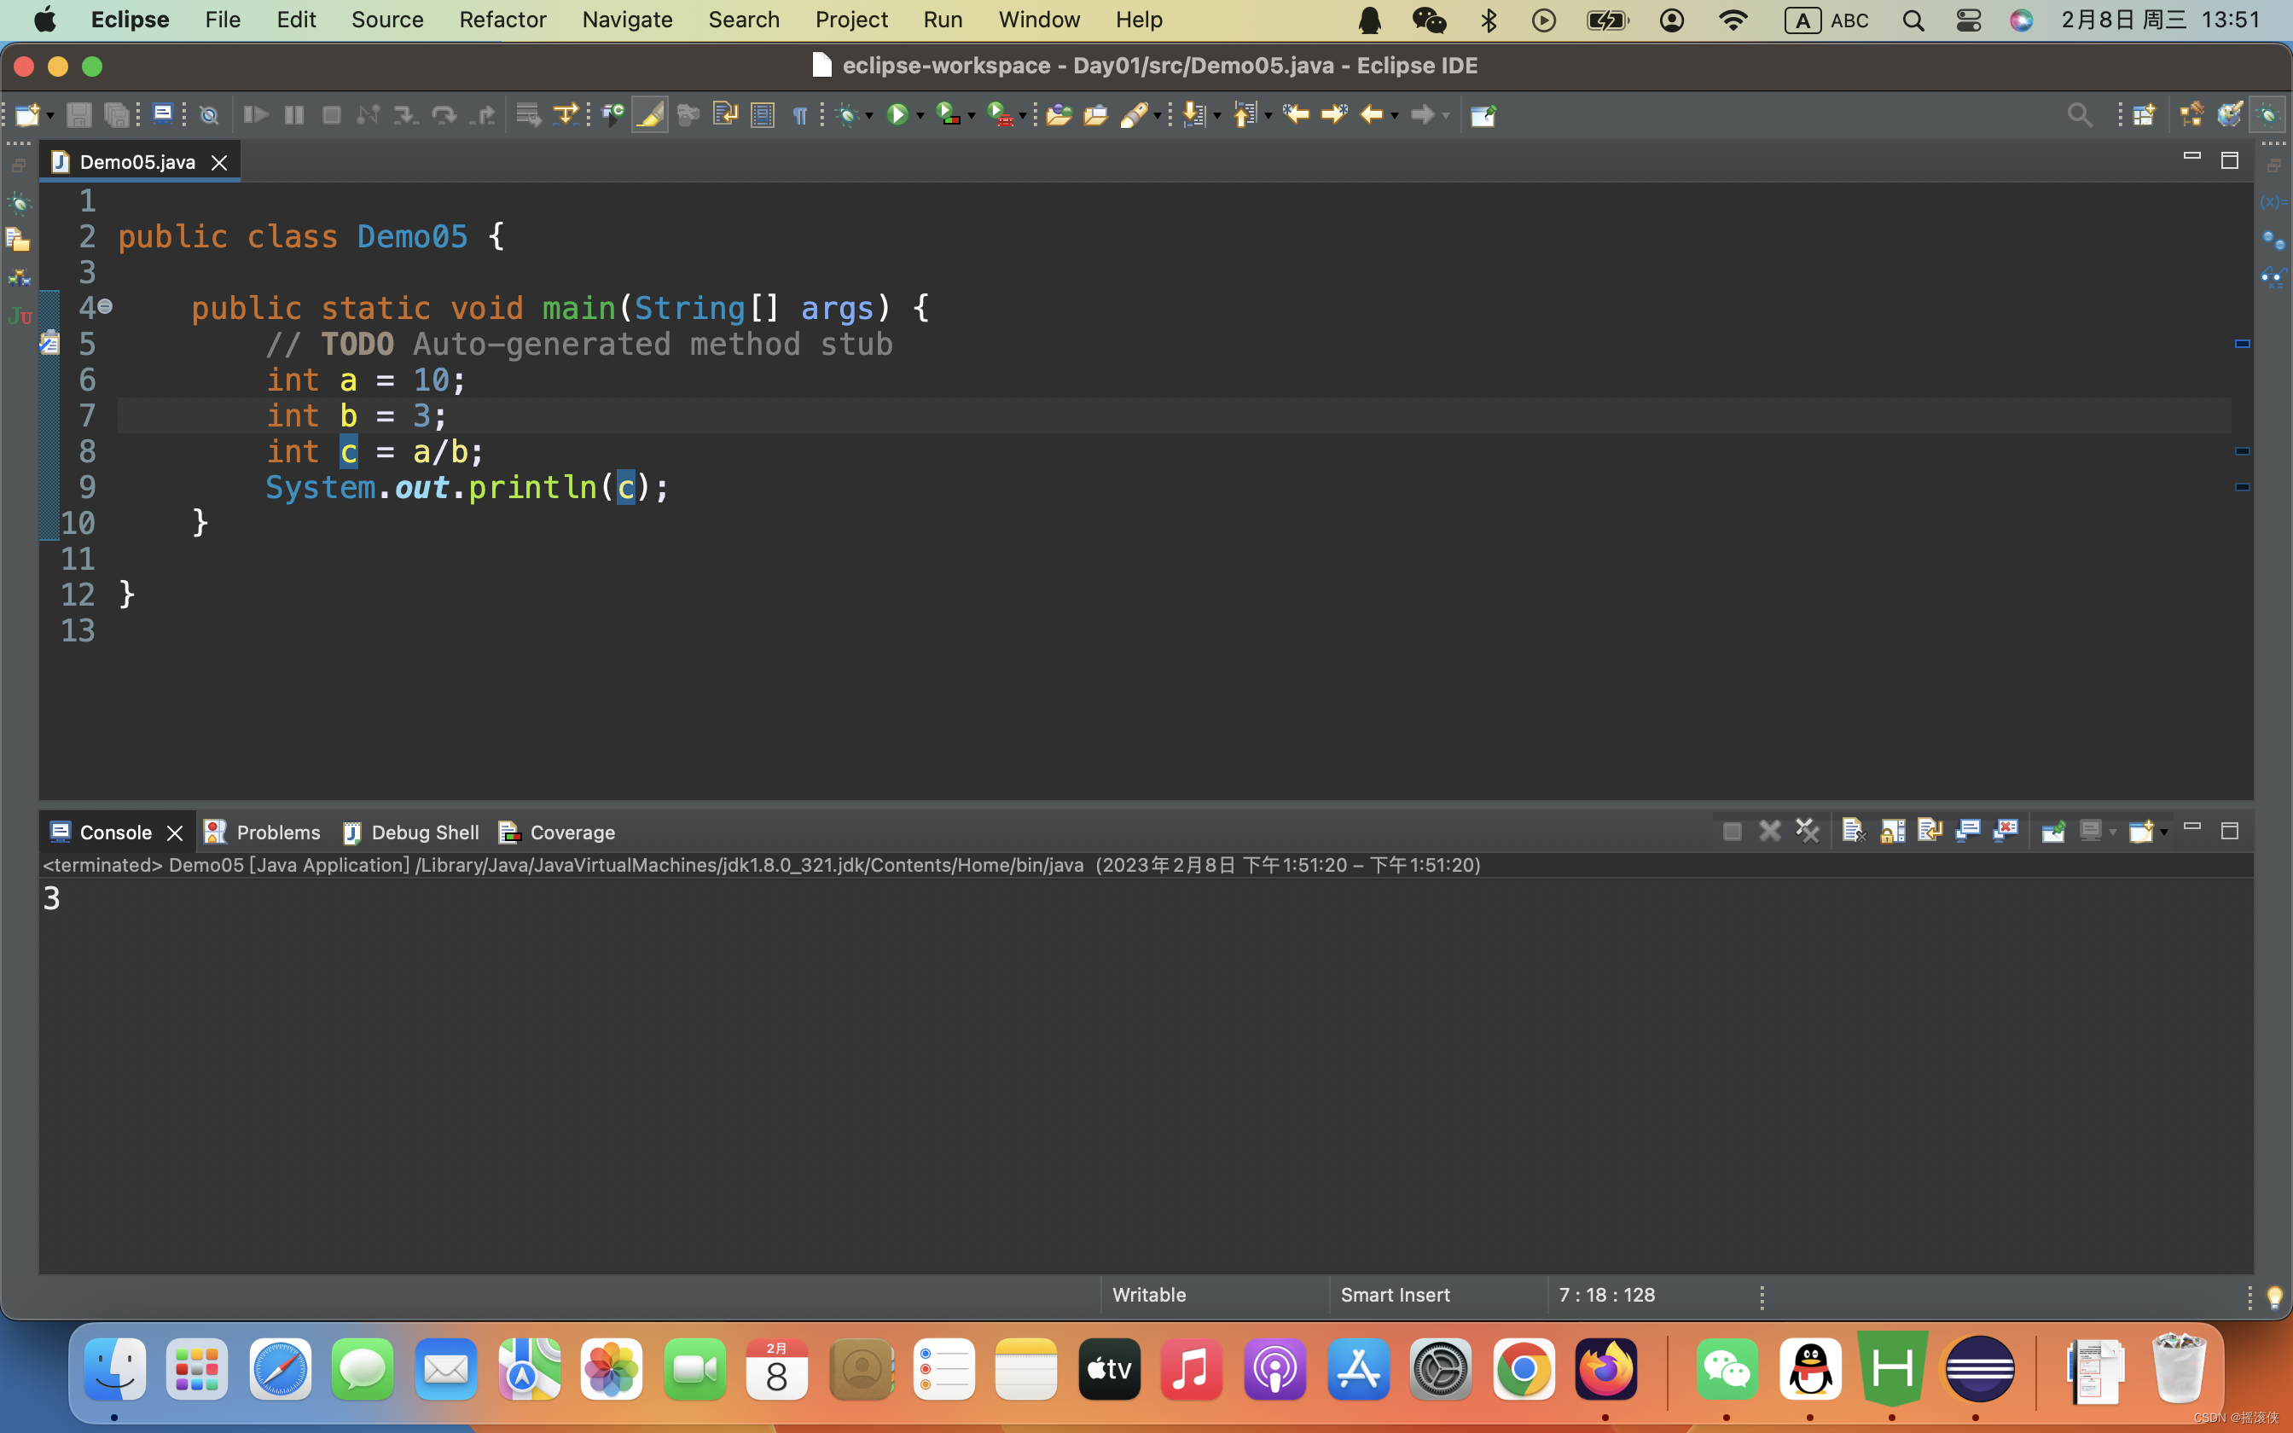This screenshot has width=2293, height=1433.
Task: Click Remove All Terminated Launches icon
Action: (1807, 831)
